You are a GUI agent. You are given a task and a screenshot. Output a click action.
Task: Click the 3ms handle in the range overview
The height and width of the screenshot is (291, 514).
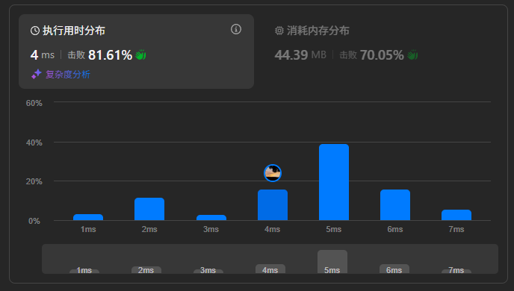click(208, 271)
